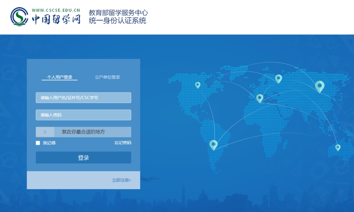Open the 立即注册> link

[122, 180]
